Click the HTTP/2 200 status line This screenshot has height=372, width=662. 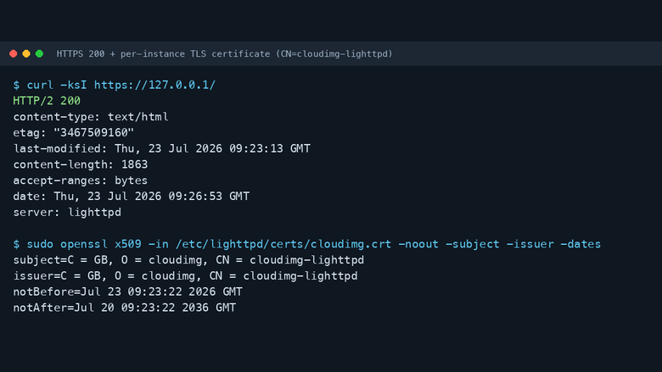[x=47, y=101]
